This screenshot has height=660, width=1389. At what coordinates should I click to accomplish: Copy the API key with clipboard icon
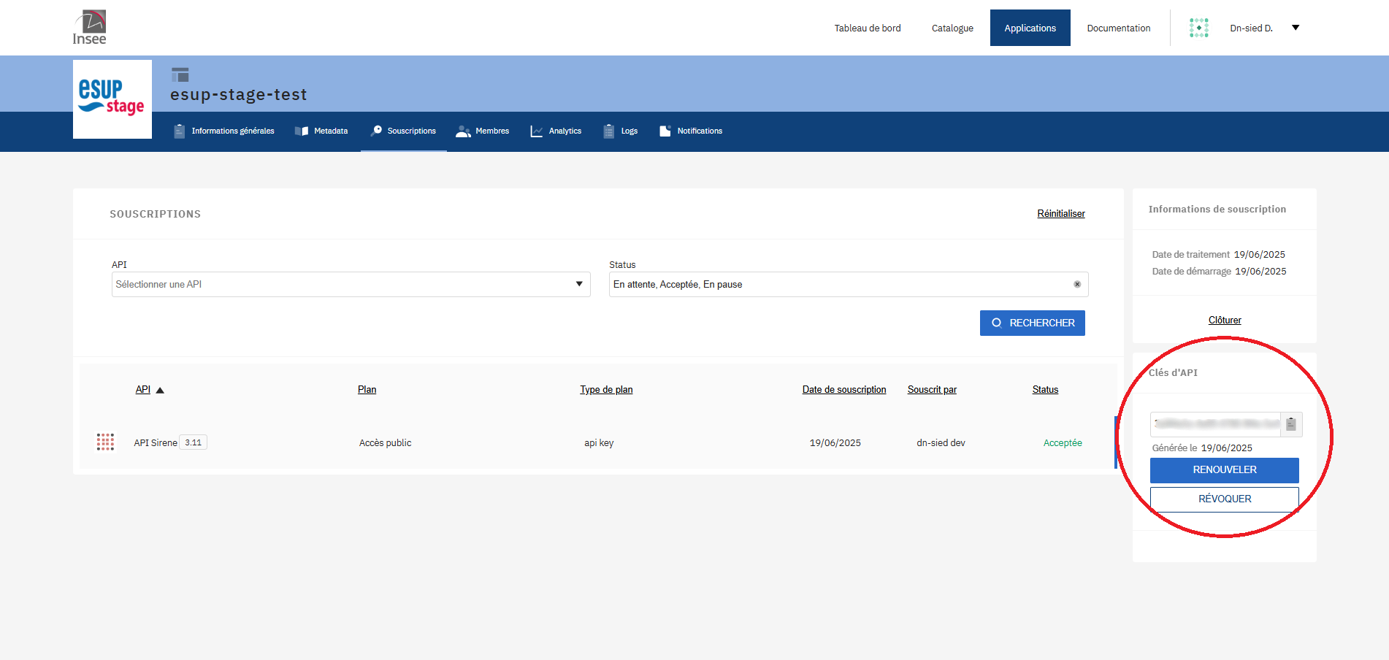[x=1290, y=424]
